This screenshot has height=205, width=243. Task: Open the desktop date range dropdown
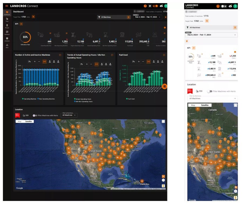pos(147,17)
